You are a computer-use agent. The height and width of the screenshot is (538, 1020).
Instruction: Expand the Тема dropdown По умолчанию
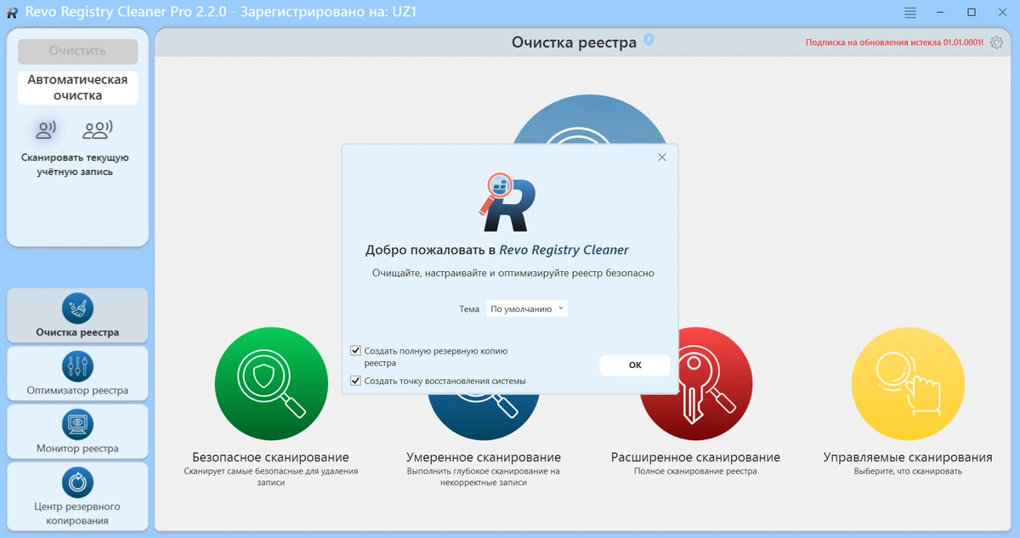click(x=527, y=309)
